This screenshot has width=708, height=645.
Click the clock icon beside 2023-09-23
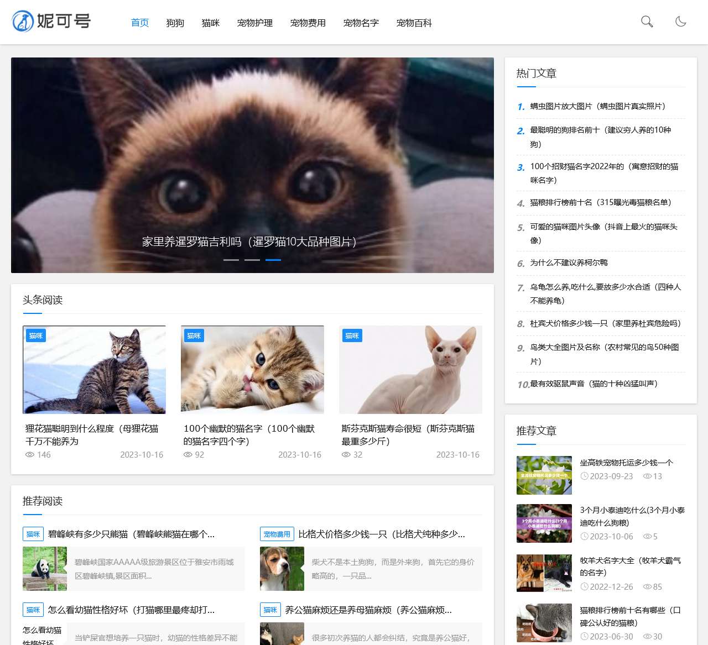tap(585, 476)
